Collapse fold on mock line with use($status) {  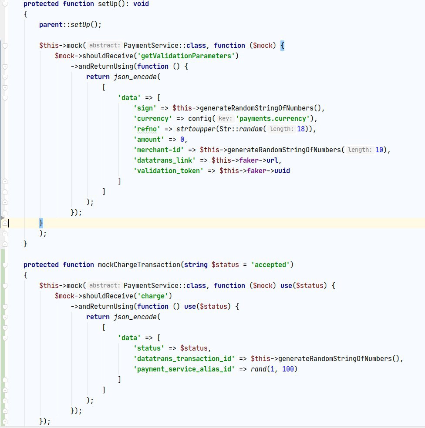pyautogui.click(x=5, y=286)
